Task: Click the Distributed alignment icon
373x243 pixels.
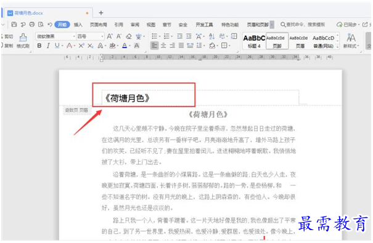Action: pyautogui.click(x=190, y=46)
